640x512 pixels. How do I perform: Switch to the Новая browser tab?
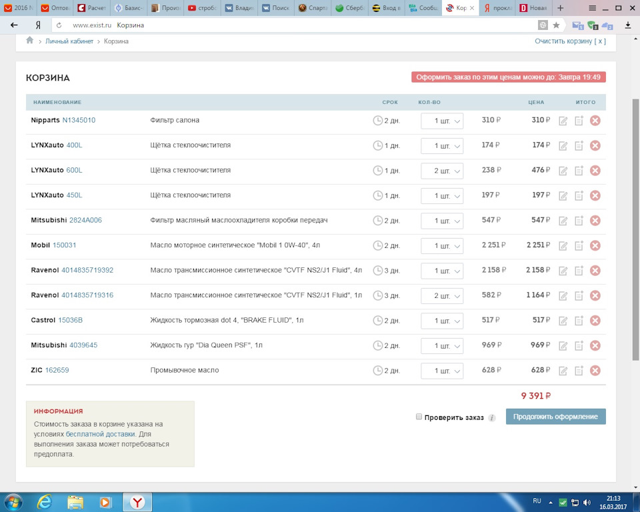(533, 8)
